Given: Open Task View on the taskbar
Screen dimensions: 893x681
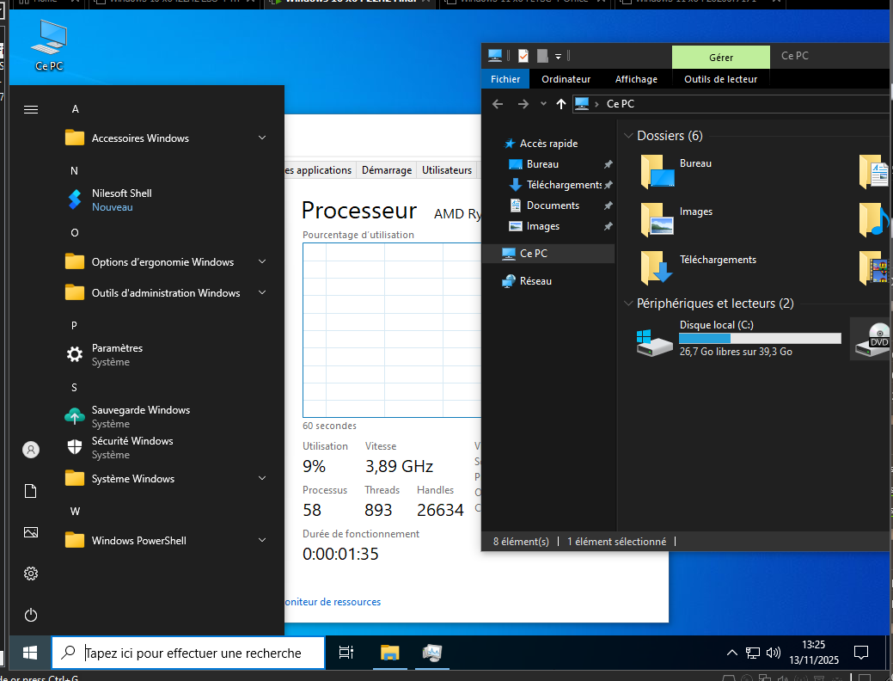Looking at the screenshot, I should pos(346,653).
